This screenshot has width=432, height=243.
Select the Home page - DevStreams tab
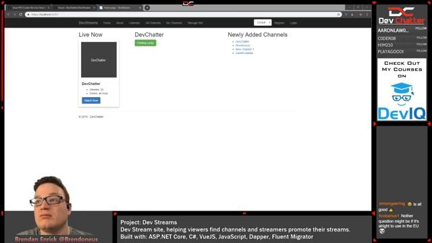119,7
